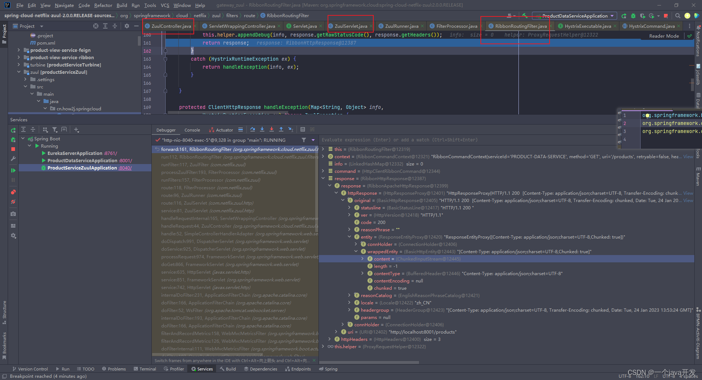Expand the 'context' variable node
The image size is (702, 380).
[x=323, y=156]
